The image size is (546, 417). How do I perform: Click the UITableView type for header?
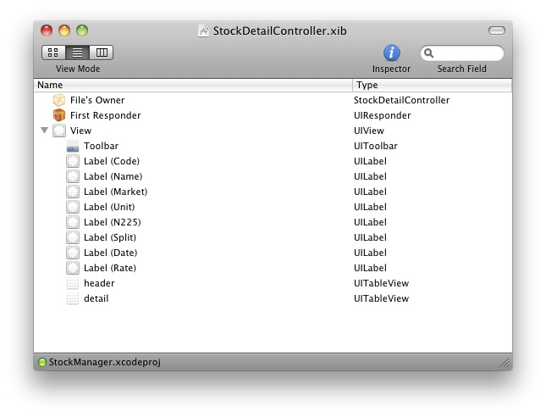[x=381, y=283]
